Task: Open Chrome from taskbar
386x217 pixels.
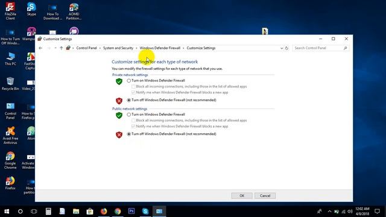Action: tap(118, 212)
